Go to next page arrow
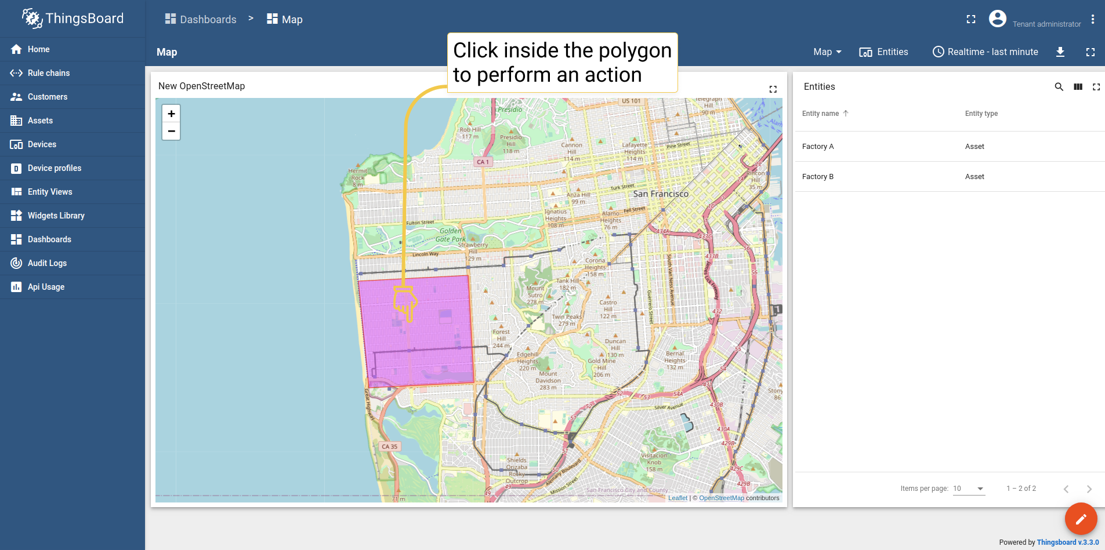 (1089, 489)
